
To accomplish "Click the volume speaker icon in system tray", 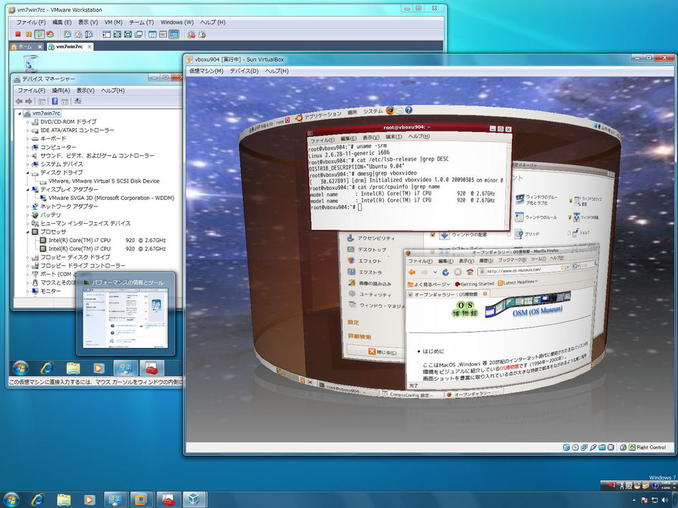I will 665,500.
